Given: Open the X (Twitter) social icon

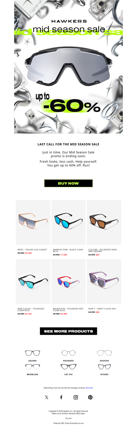Looking at the screenshot, I should click(47, 397).
